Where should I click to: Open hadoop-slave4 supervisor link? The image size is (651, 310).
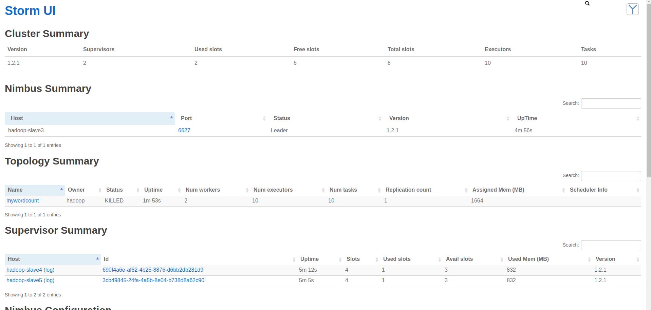(24, 270)
